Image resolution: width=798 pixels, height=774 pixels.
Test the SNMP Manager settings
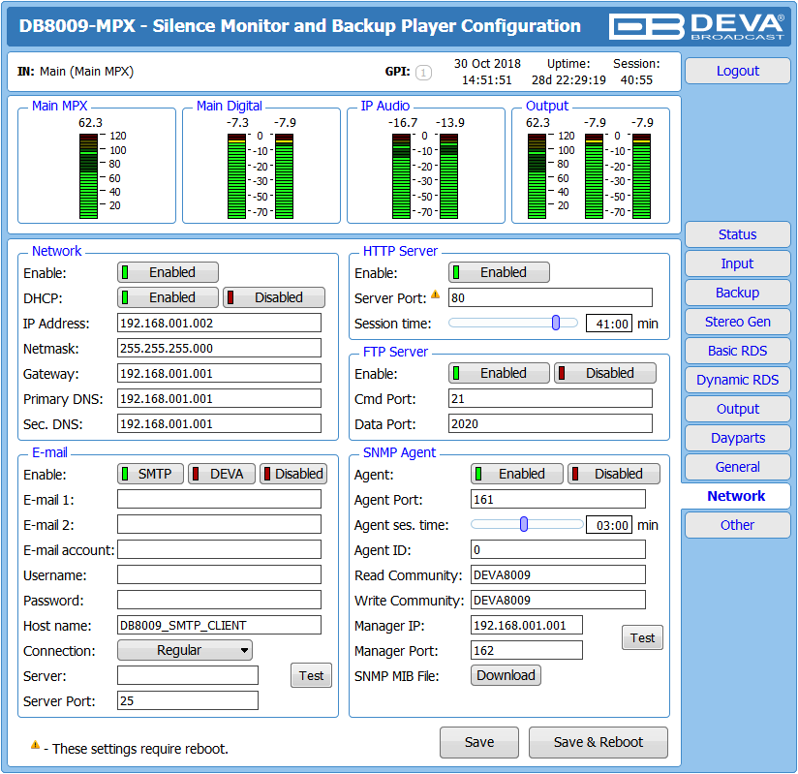point(642,638)
